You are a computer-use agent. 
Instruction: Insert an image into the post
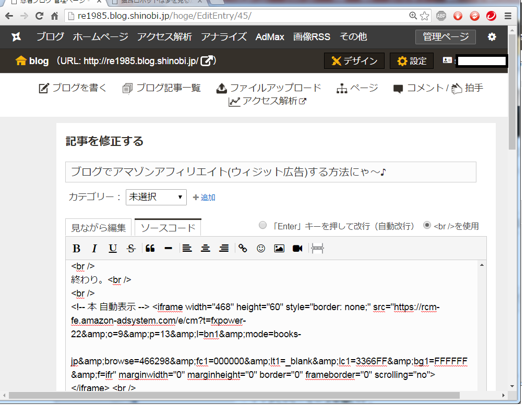point(279,249)
